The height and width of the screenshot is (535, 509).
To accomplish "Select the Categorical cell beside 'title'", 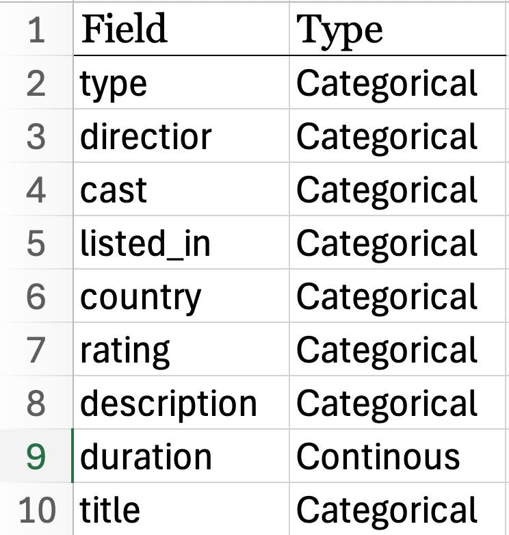I will (398, 510).
